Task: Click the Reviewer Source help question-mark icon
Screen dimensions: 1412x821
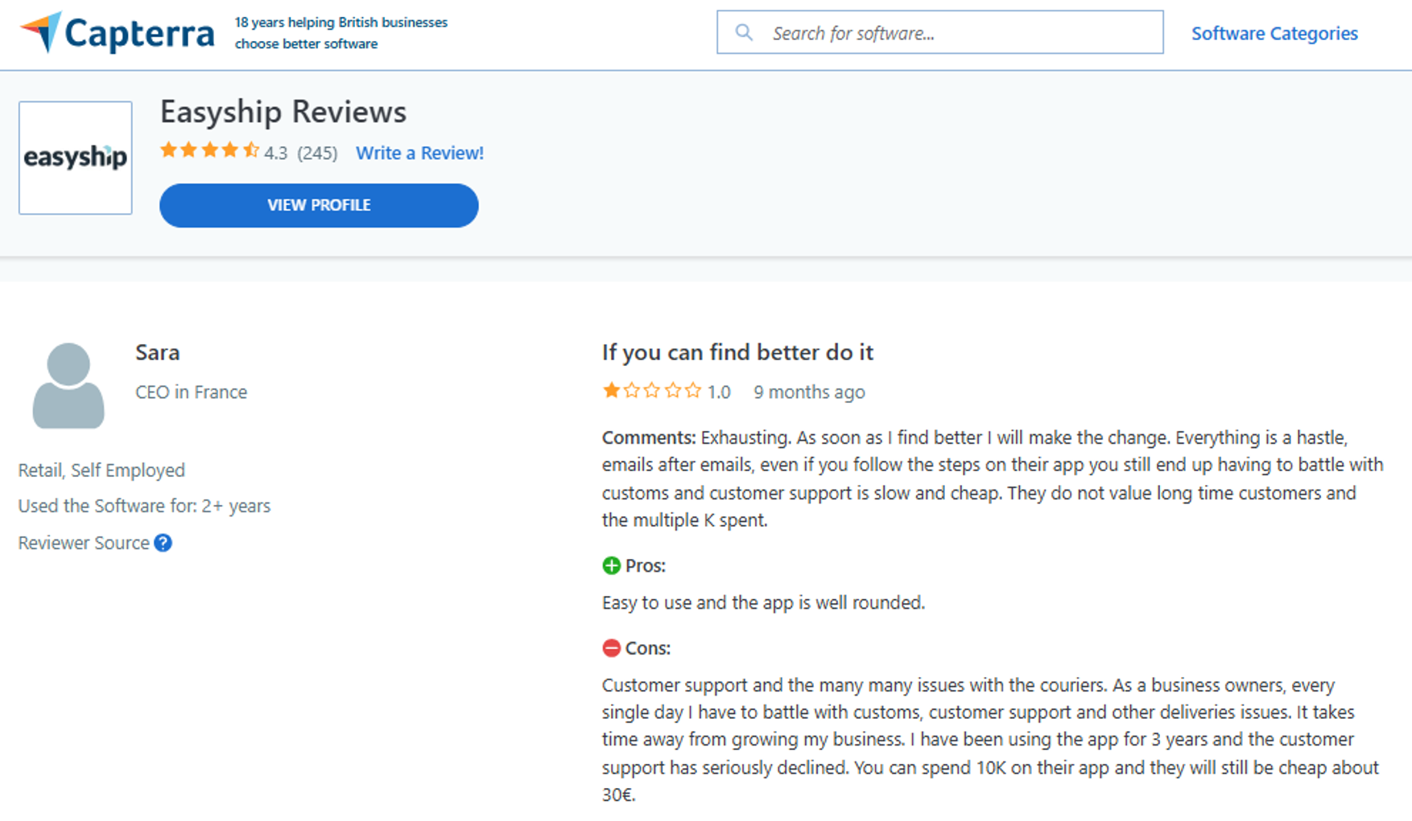Action: click(163, 543)
